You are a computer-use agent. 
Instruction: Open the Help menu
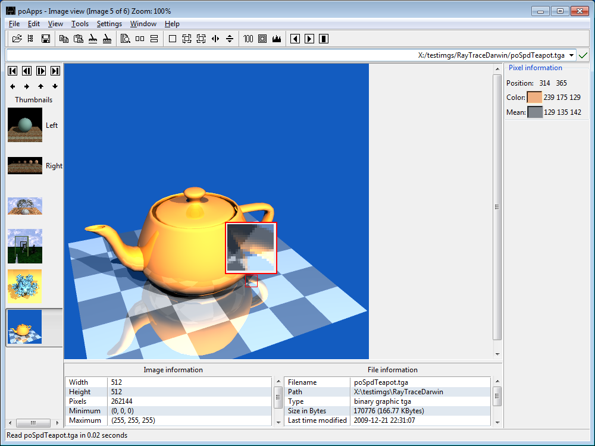click(x=172, y=24)
